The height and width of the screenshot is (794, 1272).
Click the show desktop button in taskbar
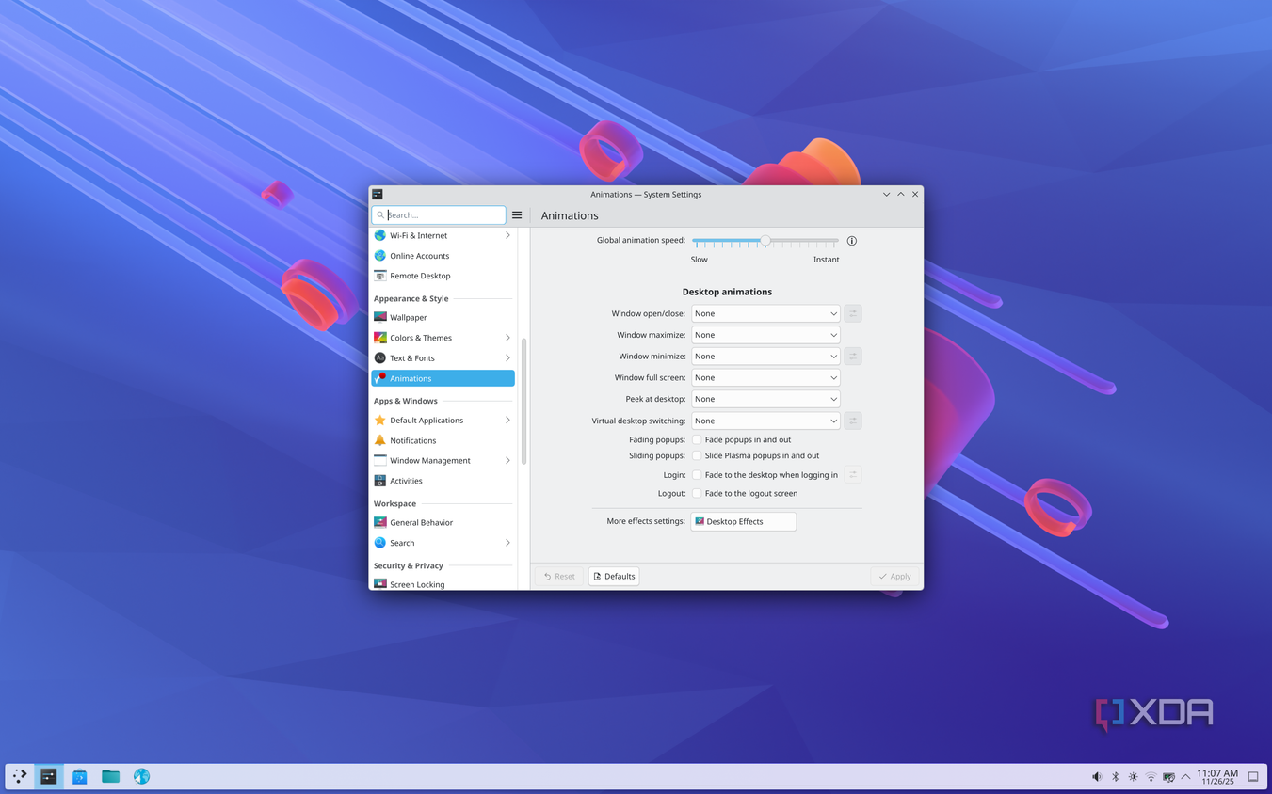pyautogui.click(x=1253, y=777)
